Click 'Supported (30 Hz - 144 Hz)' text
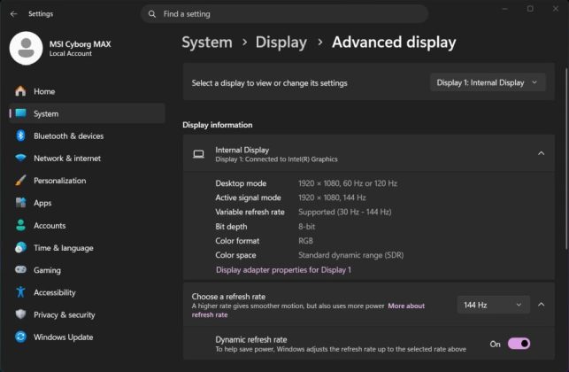Image resolution: width=569 pixels, height=372 pixels. 345,212
